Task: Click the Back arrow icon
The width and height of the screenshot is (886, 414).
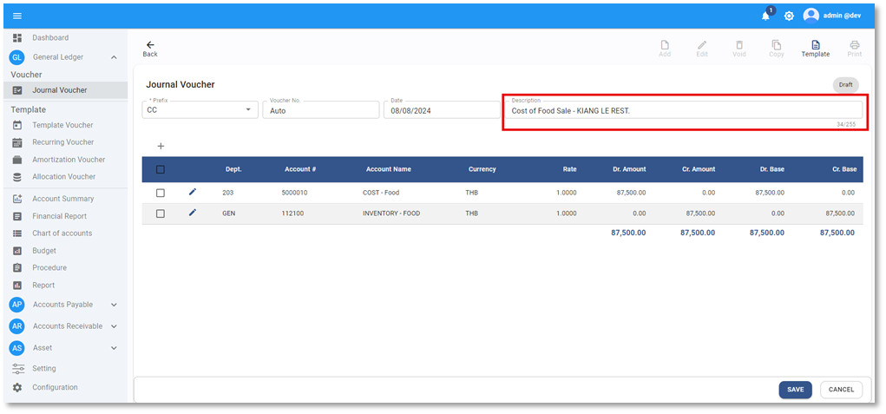Action: [150, 45]
